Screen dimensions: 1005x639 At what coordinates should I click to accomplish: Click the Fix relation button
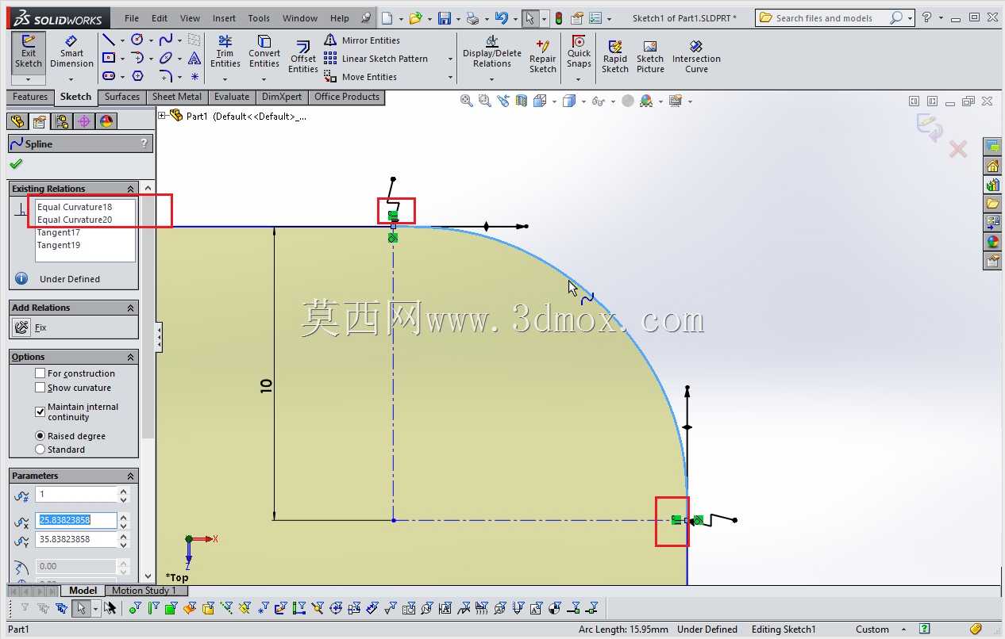pos(21,327)
